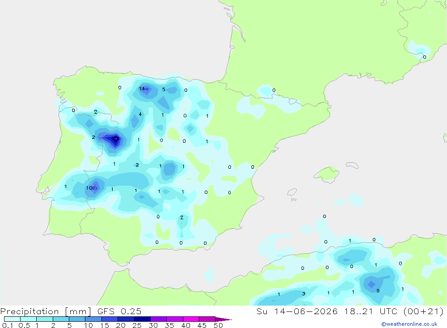The image size is (447, 328).
Task: Click the "3" value over North Africa
Action: point(304,294)
